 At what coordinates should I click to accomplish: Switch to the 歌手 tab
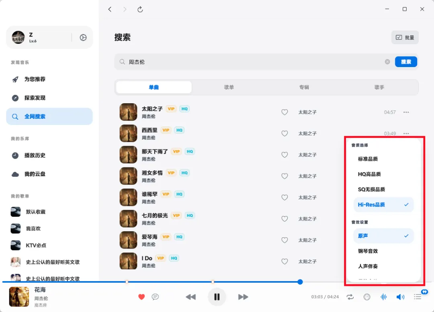click(x=379, y=87)
